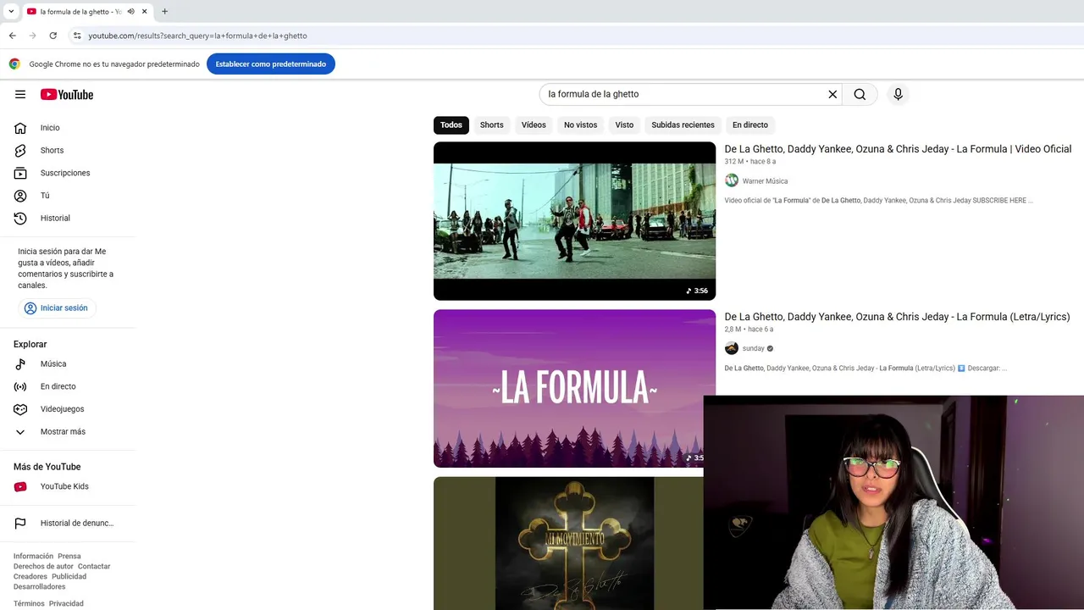
Task: Select the Subidas recientes filter chip
Action: (x=683, y=125)
